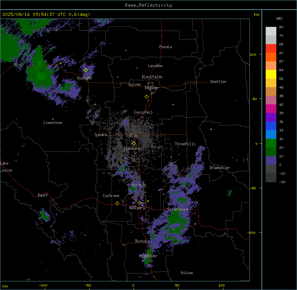Click the km unit label above the vertical axis

[x=256, y=14]
